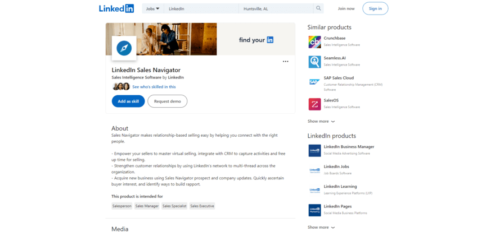Click the LinkedIn logo in the header
This screenshot has height=236, width=486.
click(x=116, y=8)
